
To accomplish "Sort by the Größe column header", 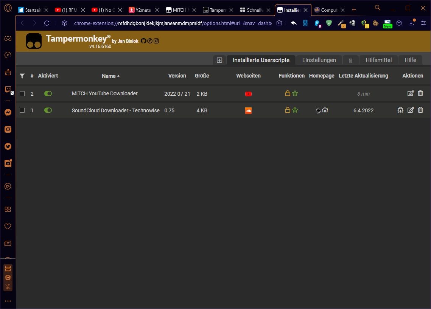I will pos(202,76).
